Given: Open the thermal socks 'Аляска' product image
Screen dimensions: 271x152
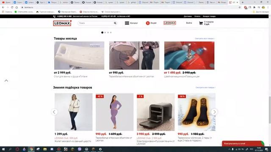Looking at the screenshot, I should pyautogui.click(x=196, y=112).
